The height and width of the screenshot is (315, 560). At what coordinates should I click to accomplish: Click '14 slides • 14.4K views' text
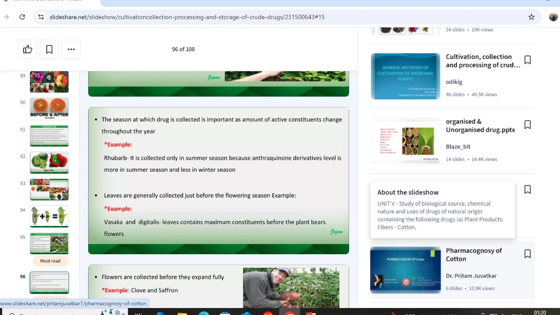[x=471, y=159]
